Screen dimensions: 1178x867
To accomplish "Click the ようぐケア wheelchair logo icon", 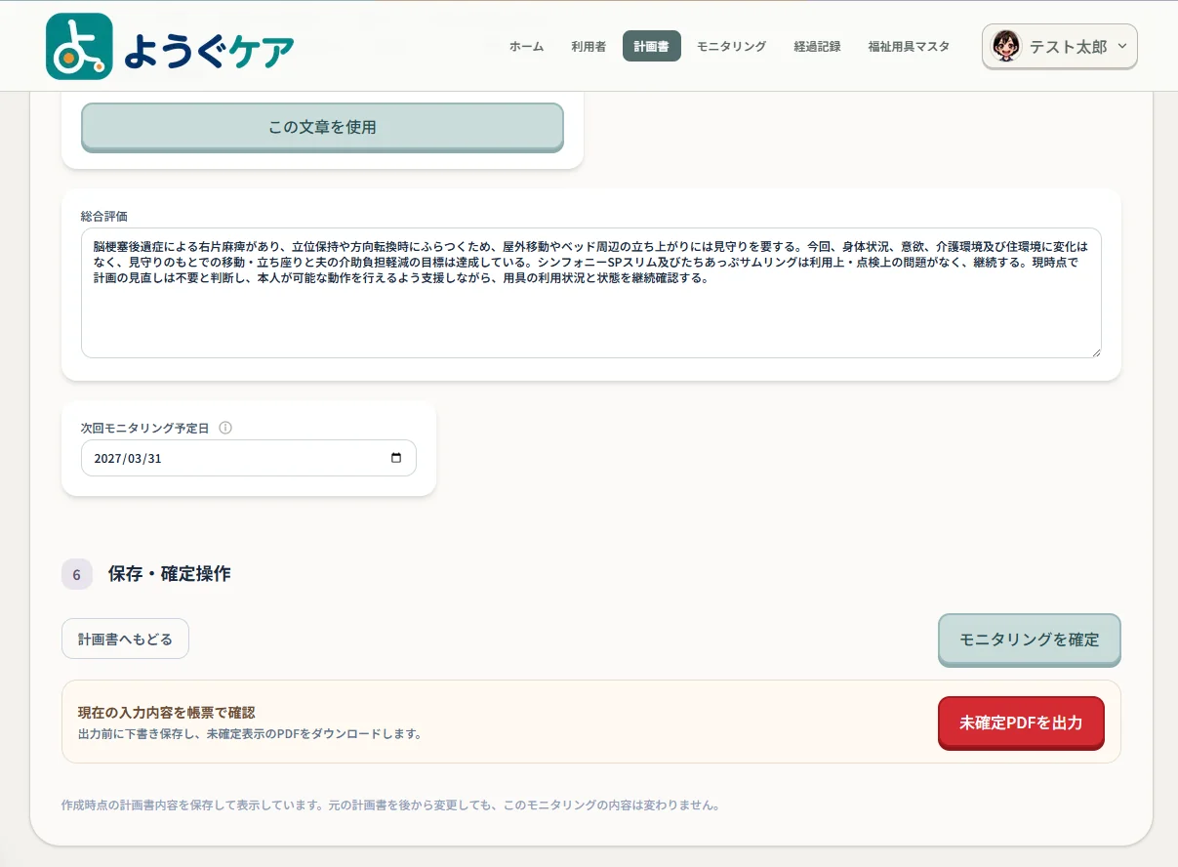I will click(79, 46).
